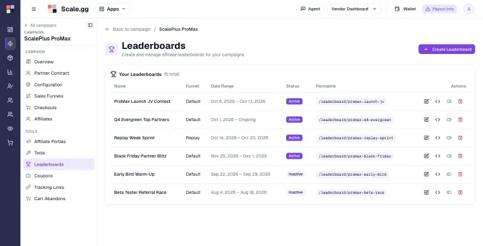Open Overview in campaign menu
The image size is (483, 246).
58,61
